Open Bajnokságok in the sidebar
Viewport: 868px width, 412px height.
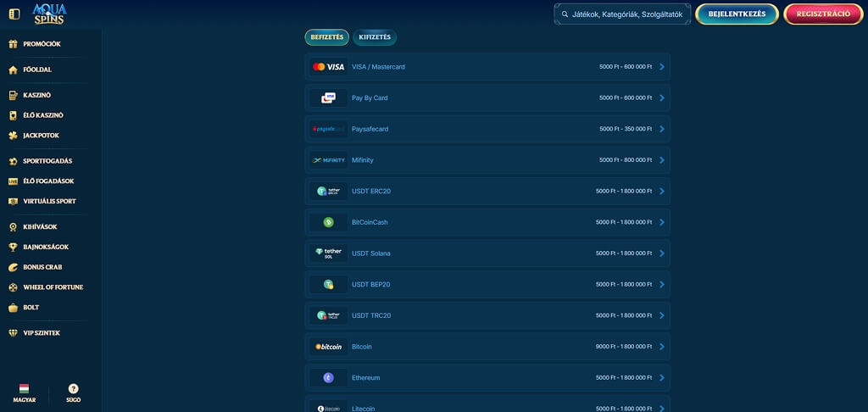point(46,247)
